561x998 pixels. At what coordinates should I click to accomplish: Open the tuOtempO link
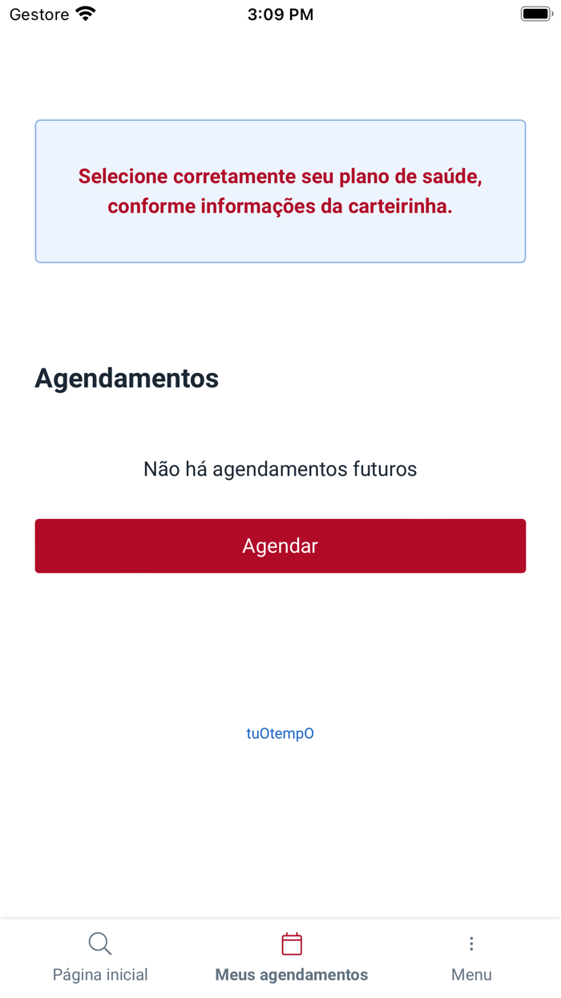(280, 732)
